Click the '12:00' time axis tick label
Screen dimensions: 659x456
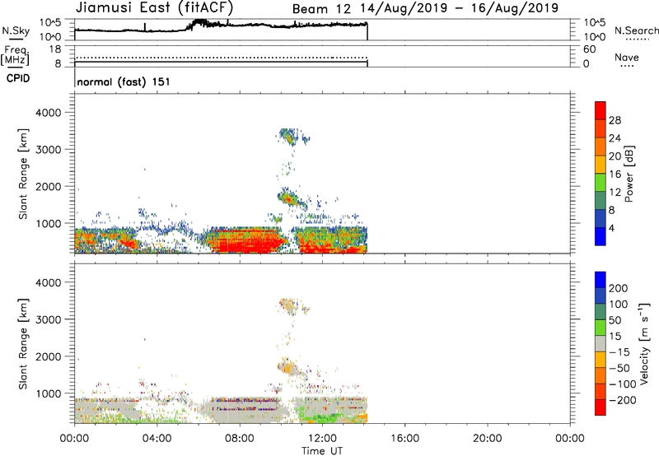(x=322, y=439)
